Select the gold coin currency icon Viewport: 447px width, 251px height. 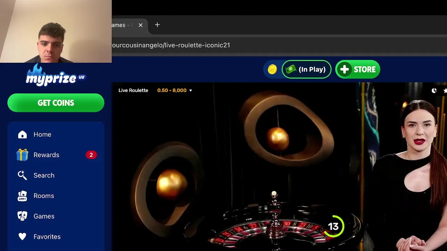pos(272,69)
